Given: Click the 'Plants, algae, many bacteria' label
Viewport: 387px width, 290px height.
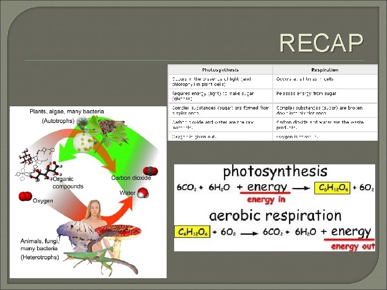Looking at the screenshot, I should tap(67, 112).
